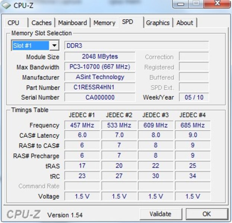232x223 pixels.
Task: Click tRC value 27
Action: [x=119, y=176]
